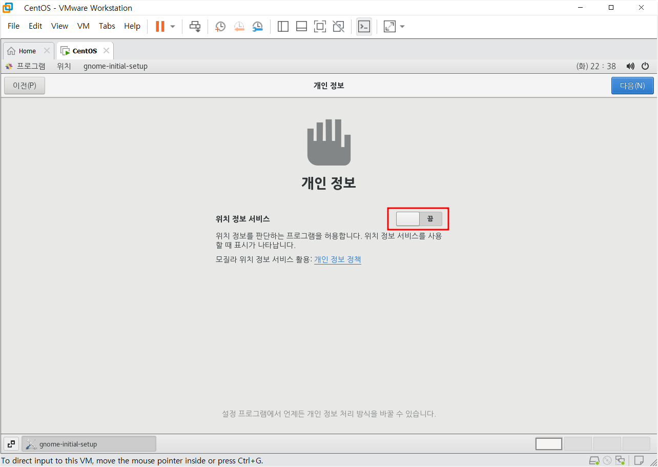
Task: Open the View menu
Action: click(x=59, y=26)
